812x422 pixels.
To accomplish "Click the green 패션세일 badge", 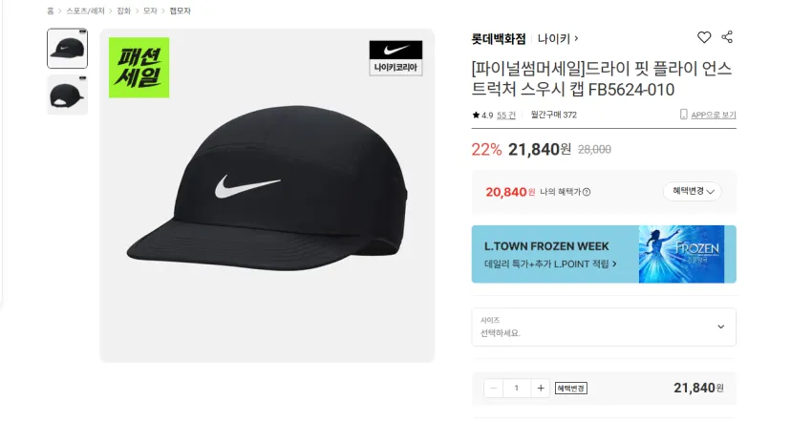I will [x=139, y=68].
